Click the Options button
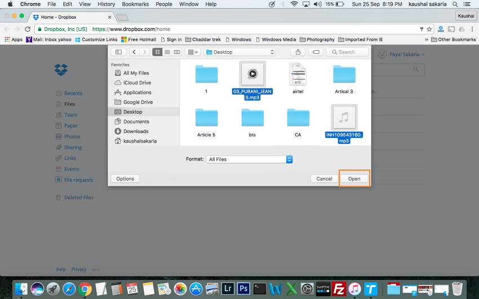The image size is (479, 299). (125, 178)
